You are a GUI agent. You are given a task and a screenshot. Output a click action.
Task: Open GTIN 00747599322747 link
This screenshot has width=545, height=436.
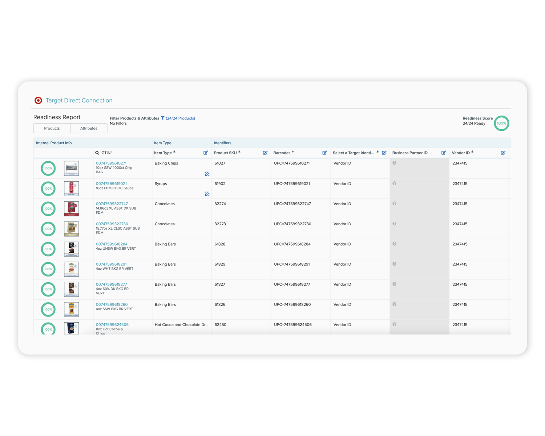pos(112,204)
